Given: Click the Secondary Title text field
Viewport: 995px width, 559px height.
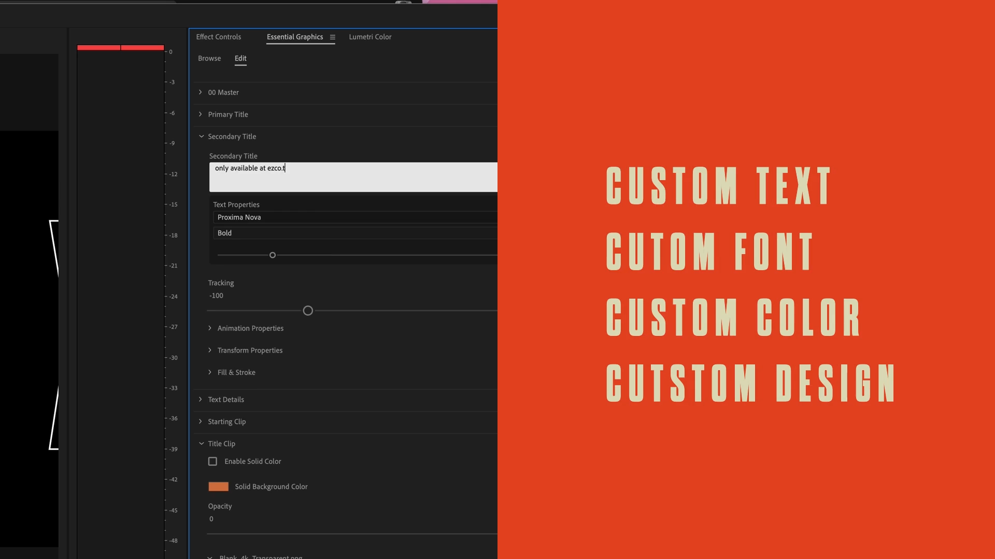Looking at the screenshot, I should pyautogui.click(x=353, y=177).
